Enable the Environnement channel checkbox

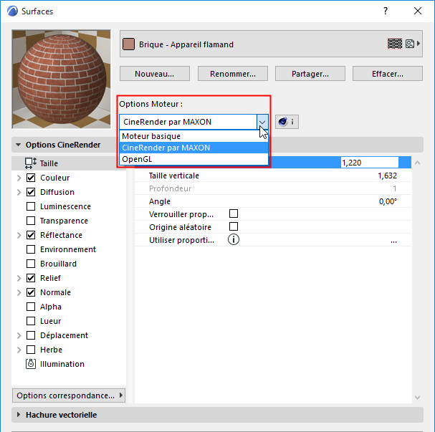31,249
